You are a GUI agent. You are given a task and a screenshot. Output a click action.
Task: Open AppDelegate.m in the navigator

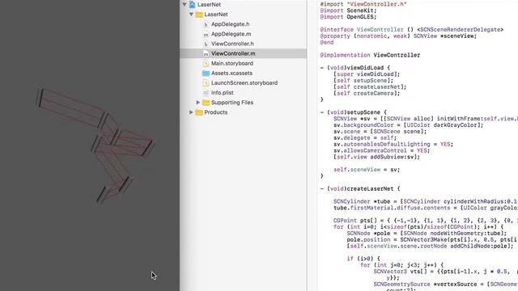(231, 34)
